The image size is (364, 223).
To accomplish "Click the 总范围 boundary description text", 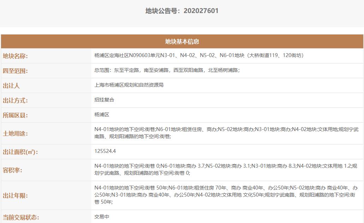I will tap(167, 70).
